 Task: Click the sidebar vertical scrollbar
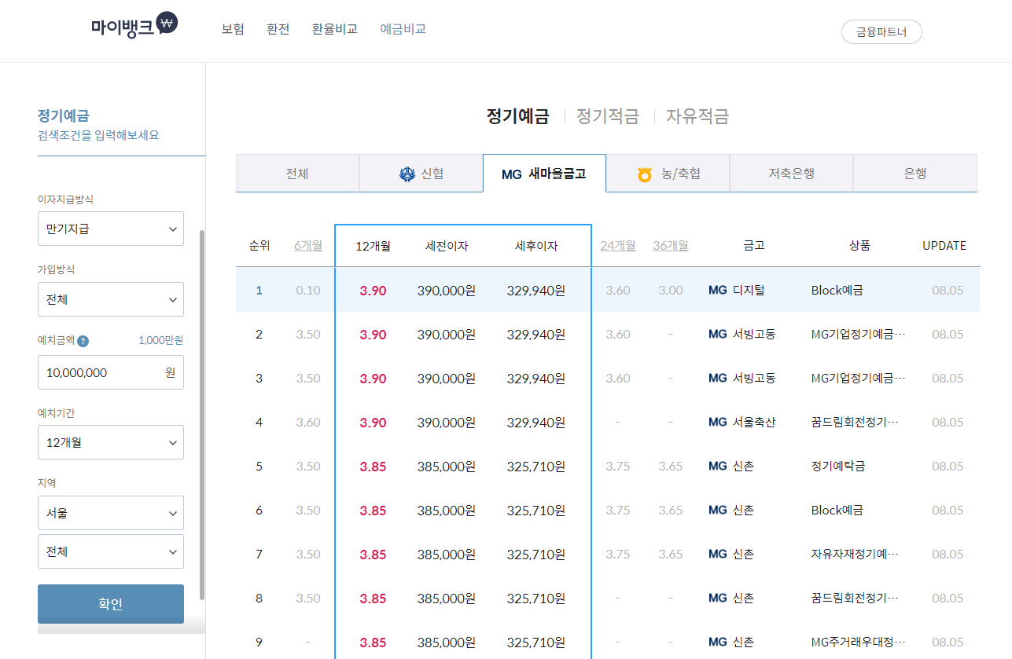coord(202,415)
